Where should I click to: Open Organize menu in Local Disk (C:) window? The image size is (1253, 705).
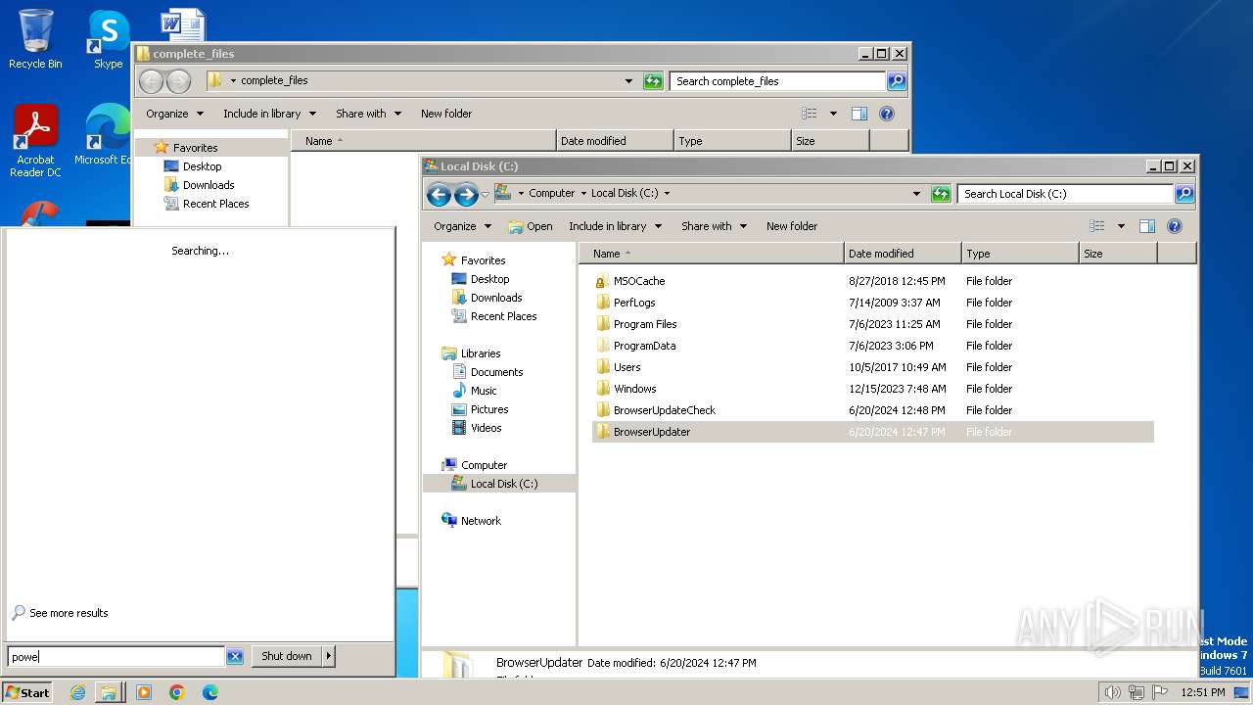pyautogui.click(x=463, y=226)
